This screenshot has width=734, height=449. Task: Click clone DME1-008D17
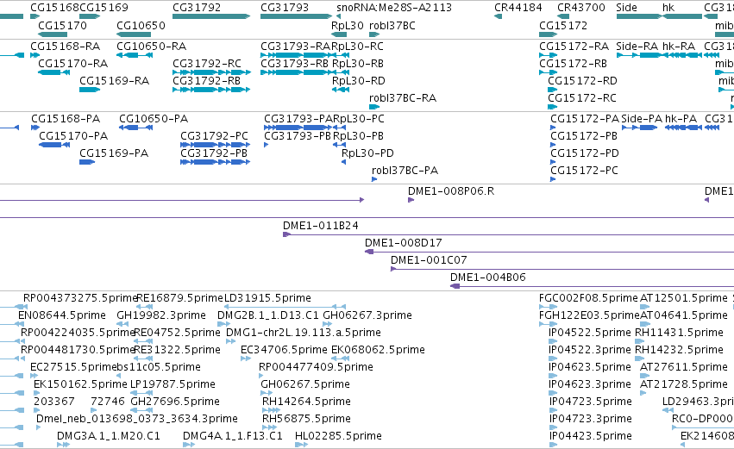click(x=404, y=243)
